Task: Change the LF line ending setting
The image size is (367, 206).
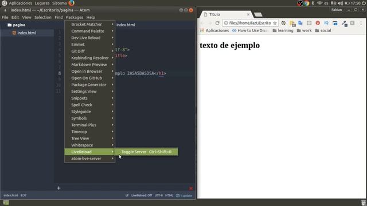Action: tap(127, 195)
